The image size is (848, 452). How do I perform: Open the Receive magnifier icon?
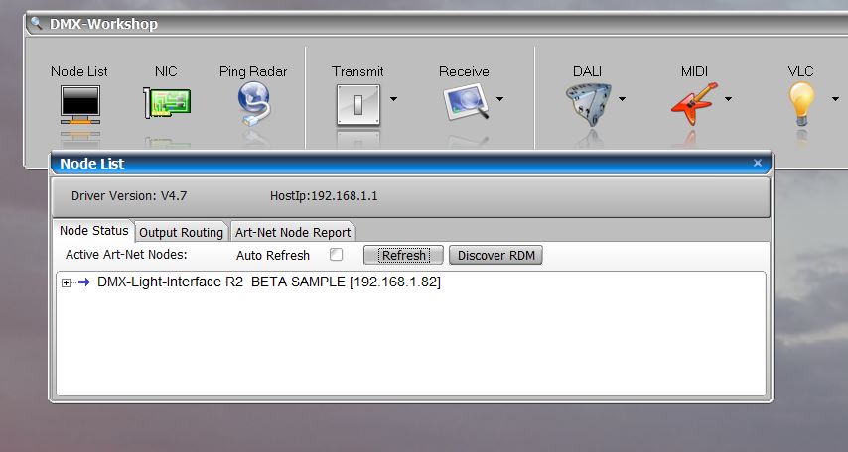464,102
